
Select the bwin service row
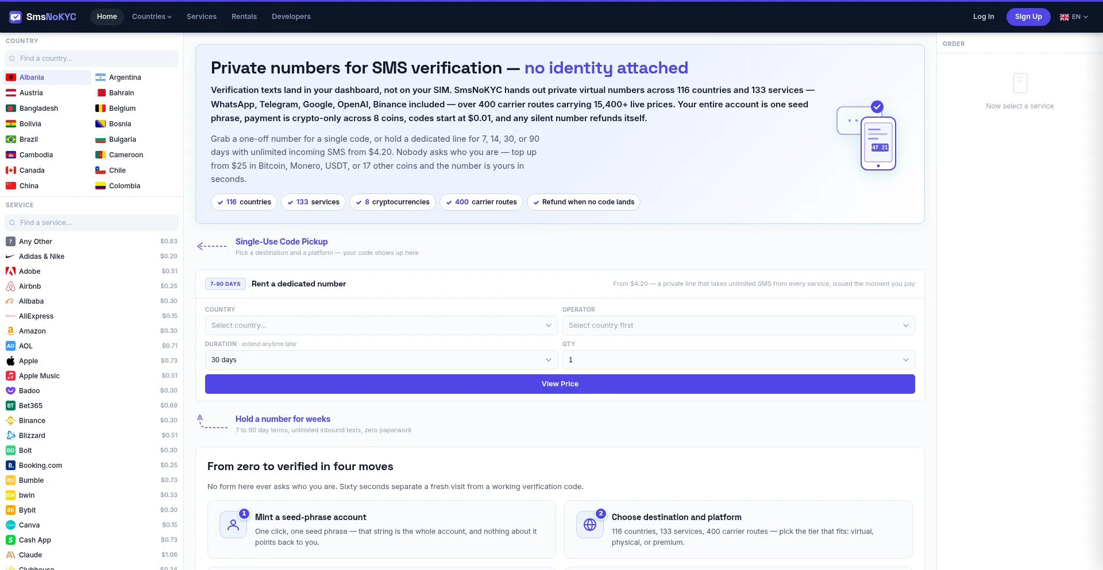pyautogui.click(x=92, y=495)
